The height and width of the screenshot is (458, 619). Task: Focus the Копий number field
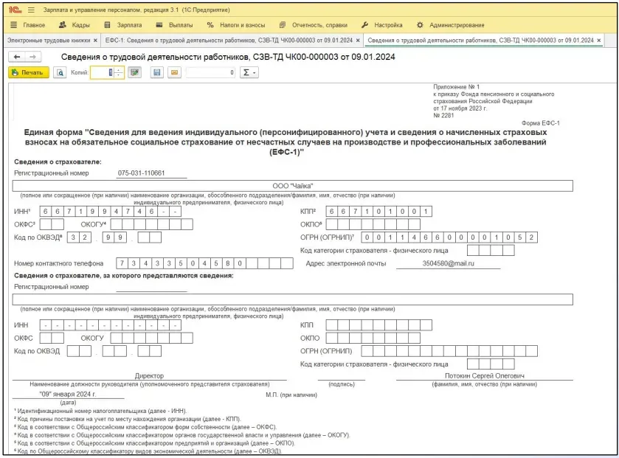103,72
